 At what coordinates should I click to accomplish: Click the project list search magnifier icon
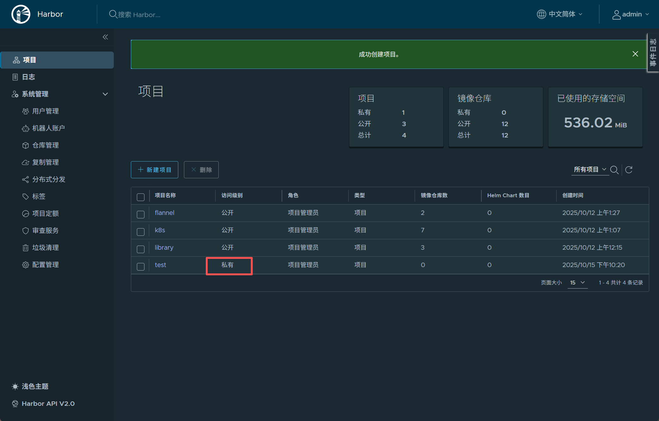pos(614,170)
